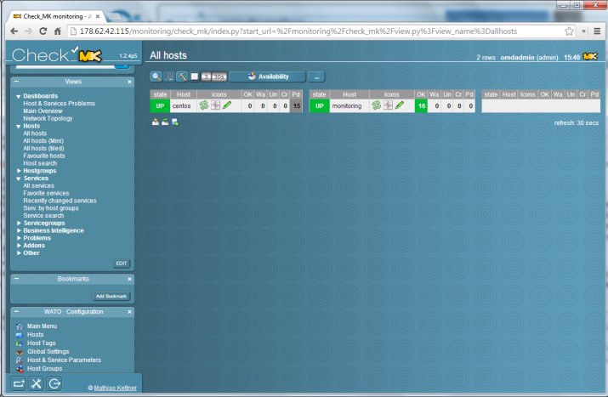The height and width of the screenshot is (397, 608).
Task: Open the grid icon for centos host
Action: [x=216, y=105]
